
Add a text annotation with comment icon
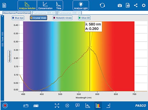pyautogui.click(x=77, y=105)
